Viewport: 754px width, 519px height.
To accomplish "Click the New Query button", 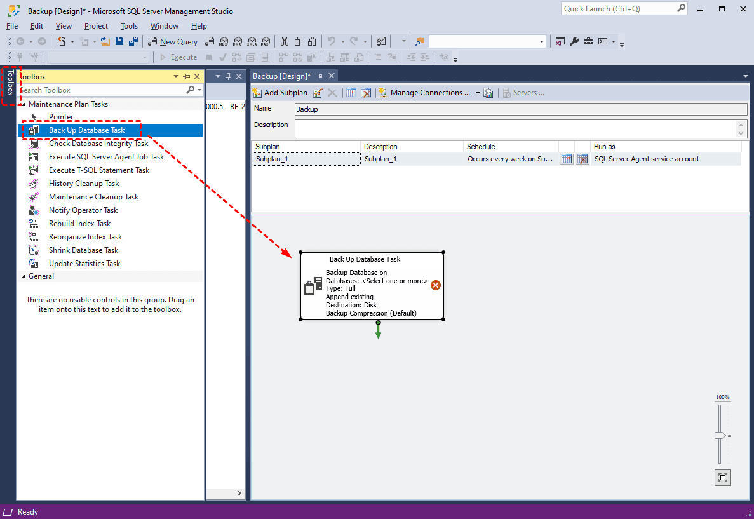I will [173, 41].
